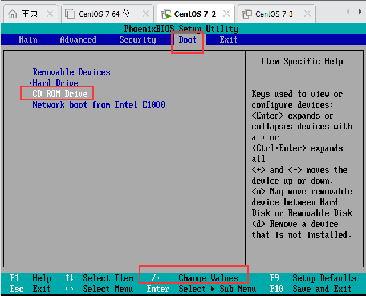Click the home icon on the 主页 tab
Viewport: 366px width, 296px height.
[x=13, y=14]
